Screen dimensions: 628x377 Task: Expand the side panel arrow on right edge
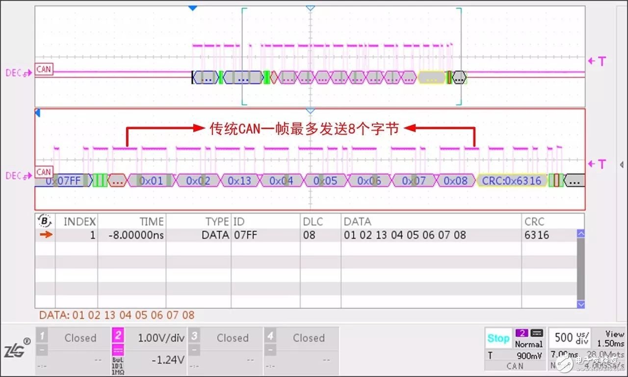point(622,165)
